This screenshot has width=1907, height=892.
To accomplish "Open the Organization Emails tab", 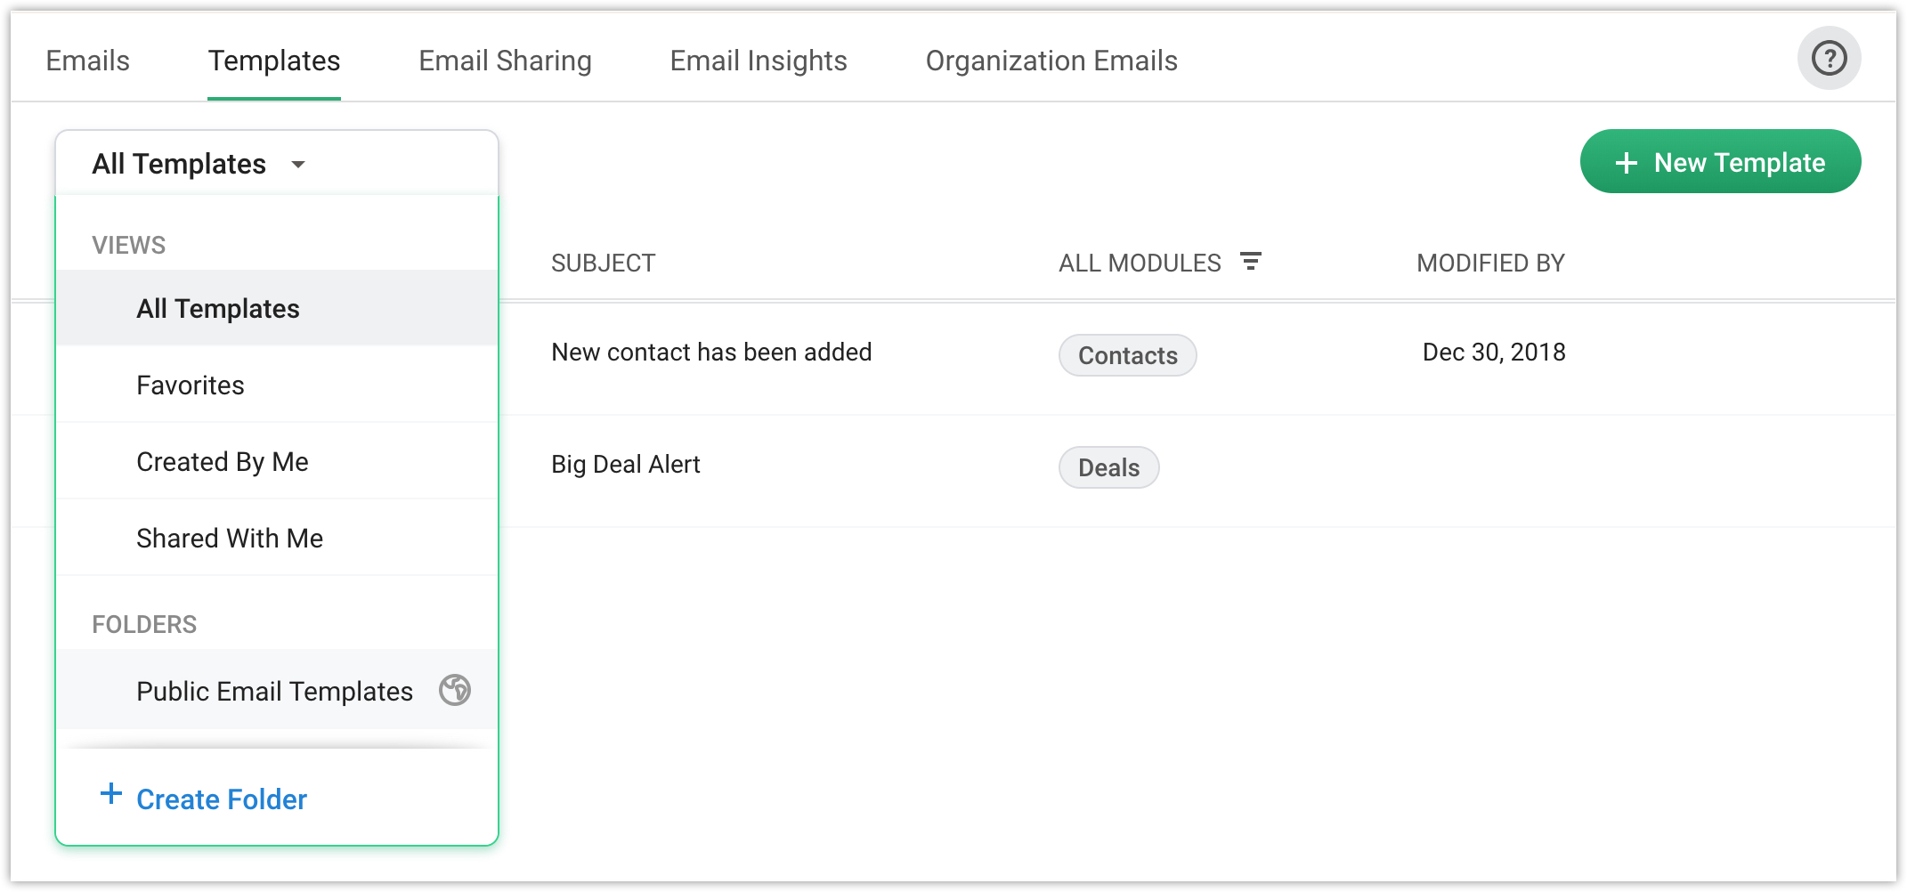I will [1051, 61].
